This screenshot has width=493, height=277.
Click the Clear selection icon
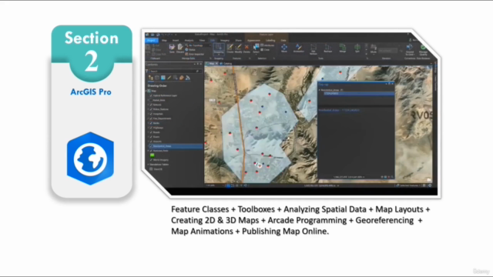(x=262, y=49)
